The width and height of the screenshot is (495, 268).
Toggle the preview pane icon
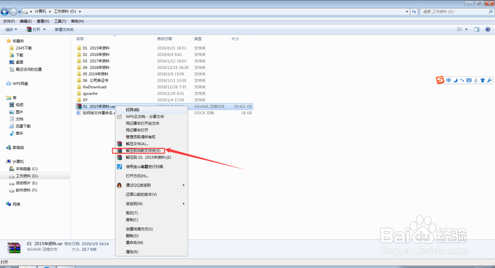477,29
